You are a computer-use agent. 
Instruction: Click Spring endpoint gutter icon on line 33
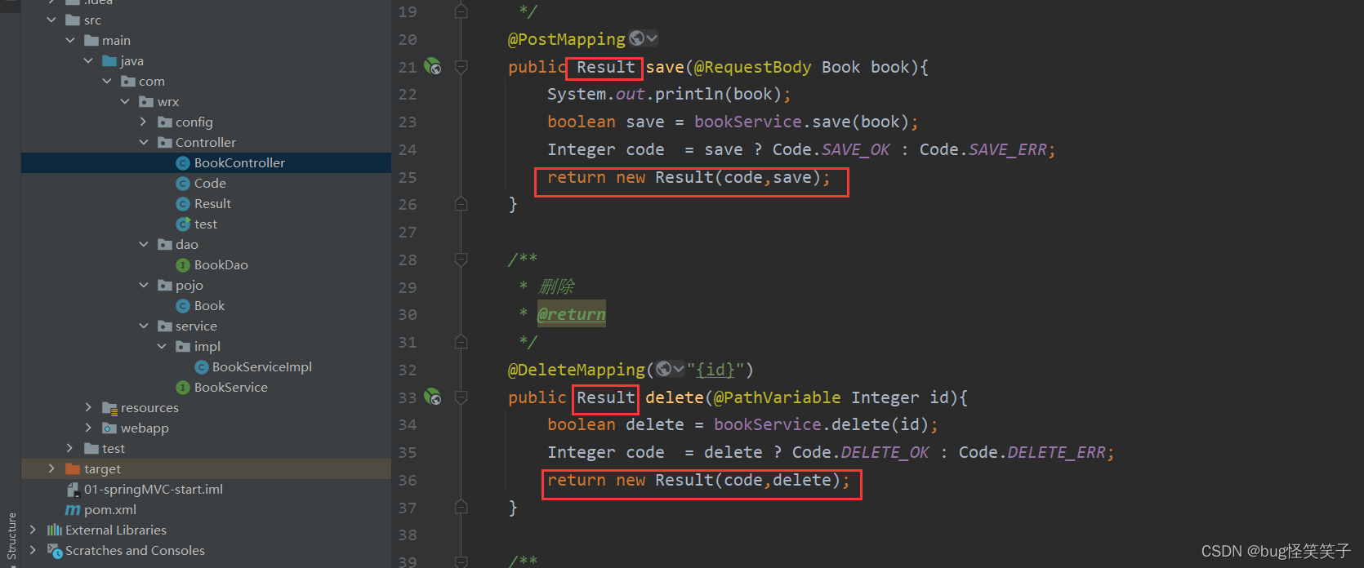(433, 397)
